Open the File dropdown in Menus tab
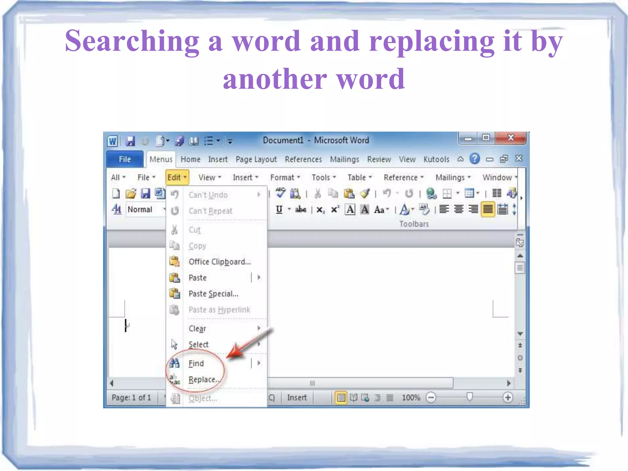The width and height of the screenshot is (628, 471). [146, 178]
